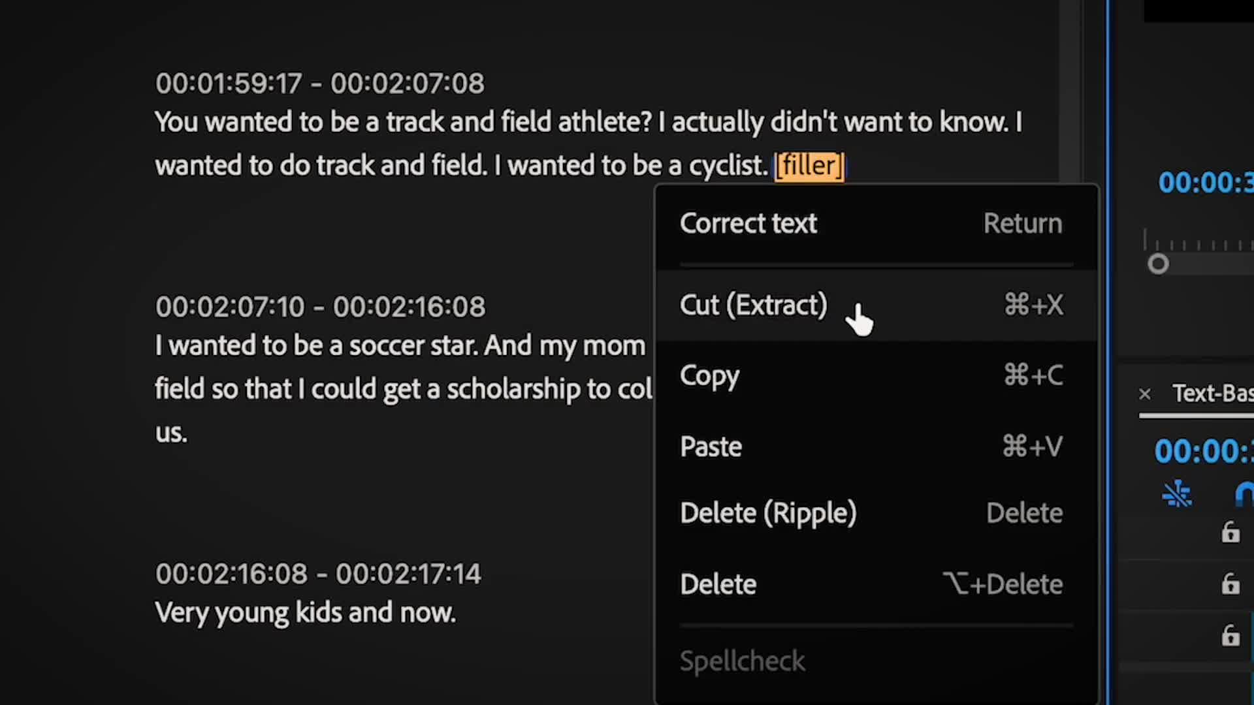Select Paste in the context menu
Viewport: 1254px width, 705px height.
click(711, 447)
